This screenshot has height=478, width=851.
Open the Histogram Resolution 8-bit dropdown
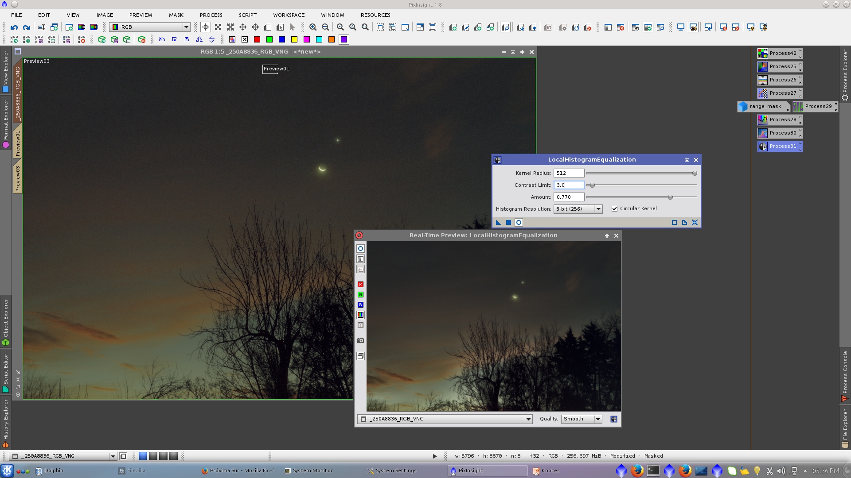point(578,209)
